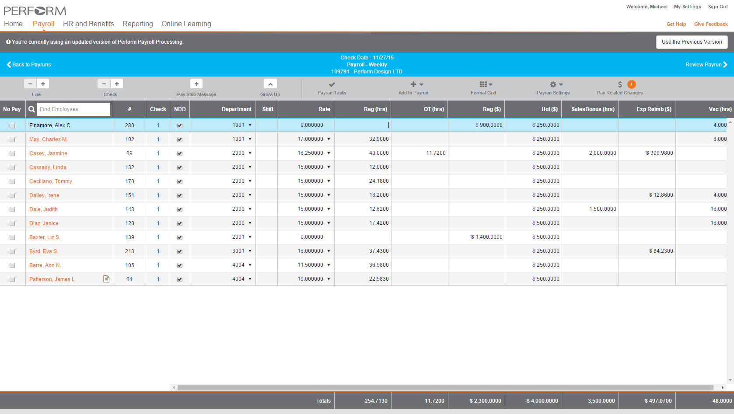Click the Find Employees search field
This screenshot has width=734, height=414.
point(74,109)
